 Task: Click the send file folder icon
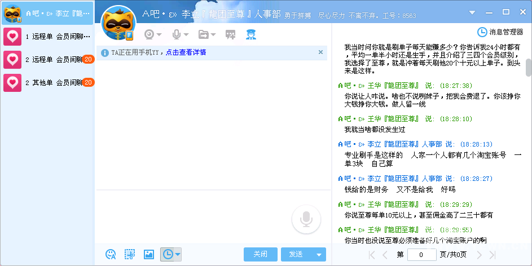click(x=204, y=34)
